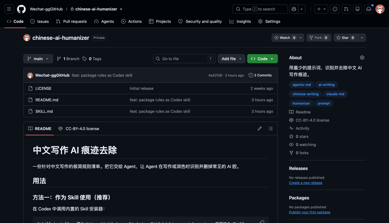
Task: Open the Actions tab
Action: point(131,22)
